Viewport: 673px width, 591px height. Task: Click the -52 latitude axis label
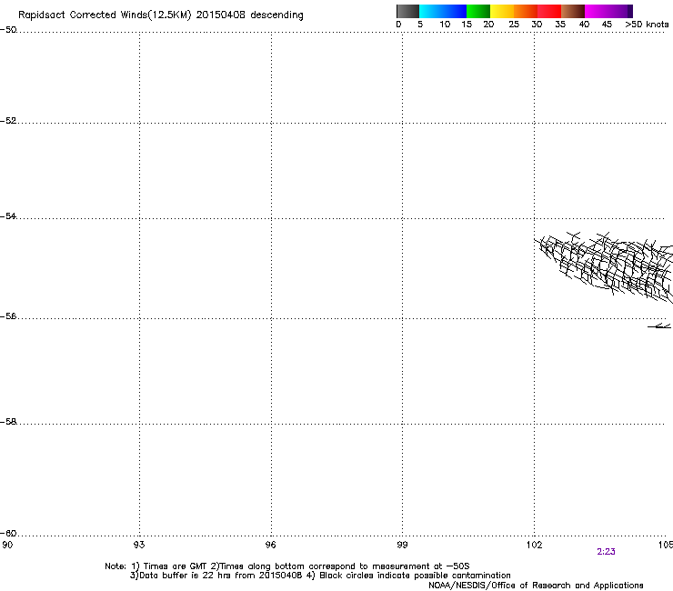(8, 121)
